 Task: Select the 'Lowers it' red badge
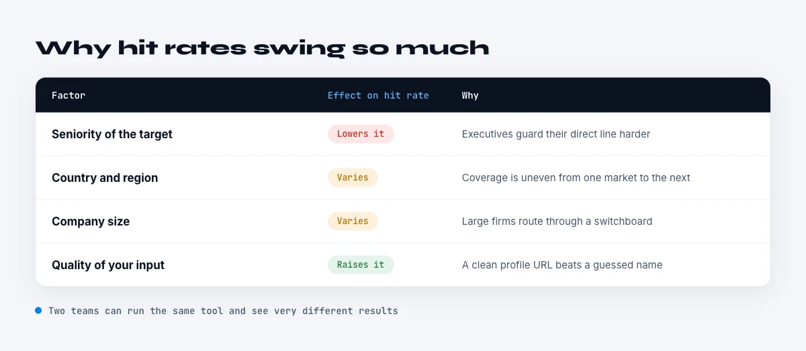[361, 134]
